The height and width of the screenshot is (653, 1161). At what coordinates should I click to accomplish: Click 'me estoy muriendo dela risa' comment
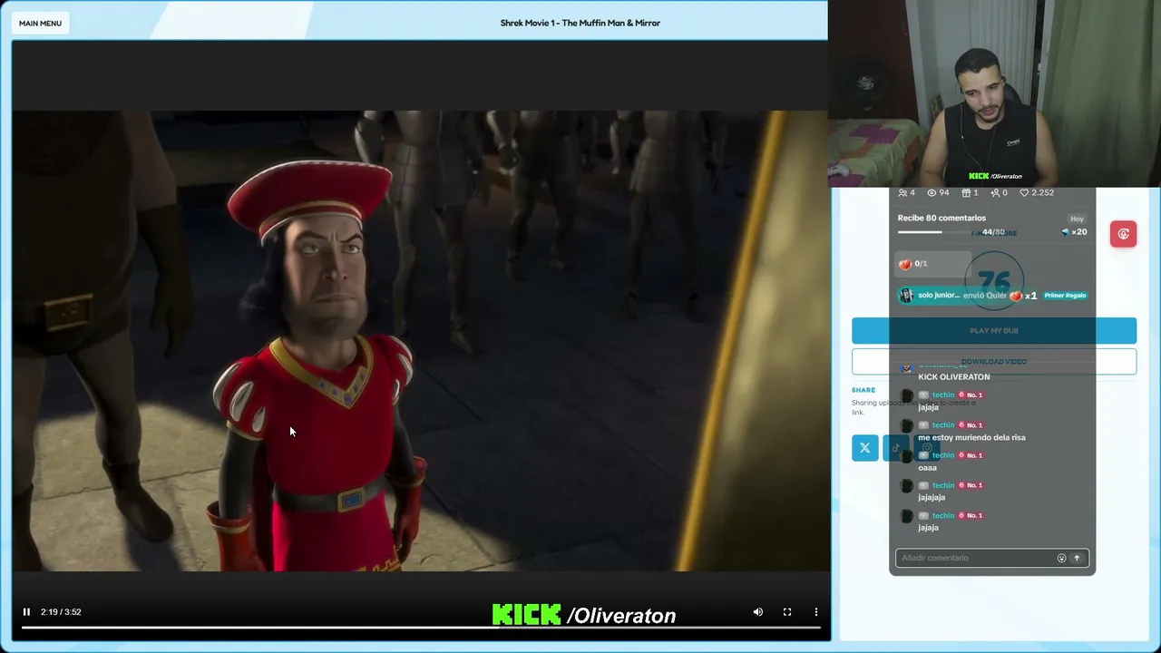tap(971, 438)
